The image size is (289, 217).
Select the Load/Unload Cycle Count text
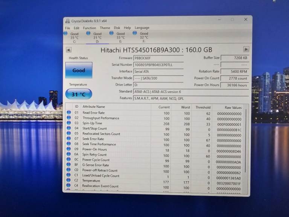[x=100, y=176]
